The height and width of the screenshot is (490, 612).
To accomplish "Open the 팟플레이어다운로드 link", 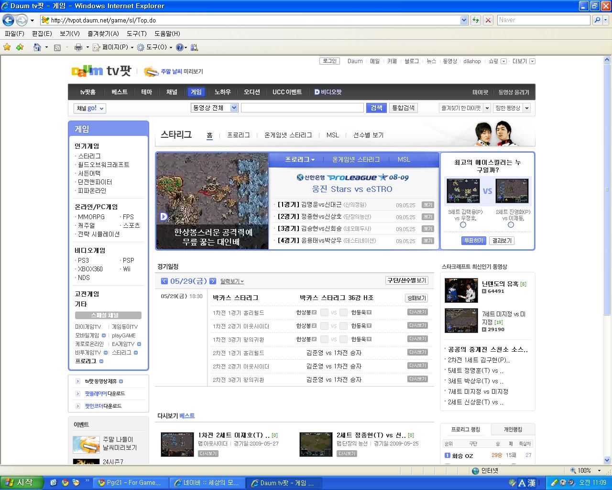I will [105, 393].
